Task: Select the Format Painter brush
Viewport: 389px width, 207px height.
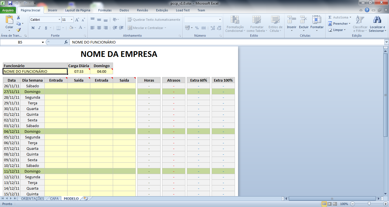Action: tap(19, 30)
